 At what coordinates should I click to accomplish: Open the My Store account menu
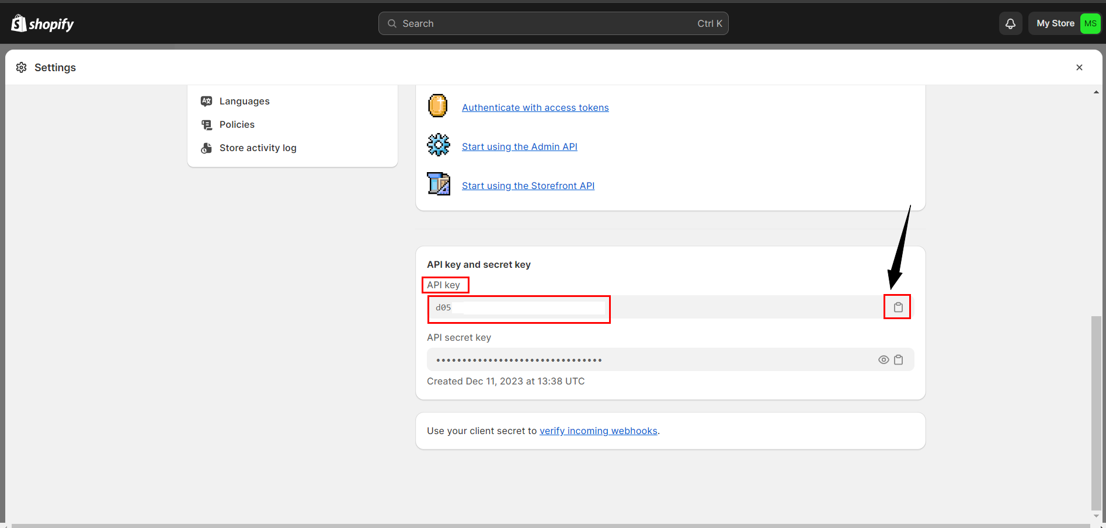pyautogui.click(x=1055, y=24)
